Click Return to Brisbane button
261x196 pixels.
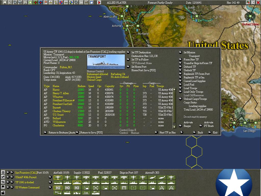[x=62, y=133]
